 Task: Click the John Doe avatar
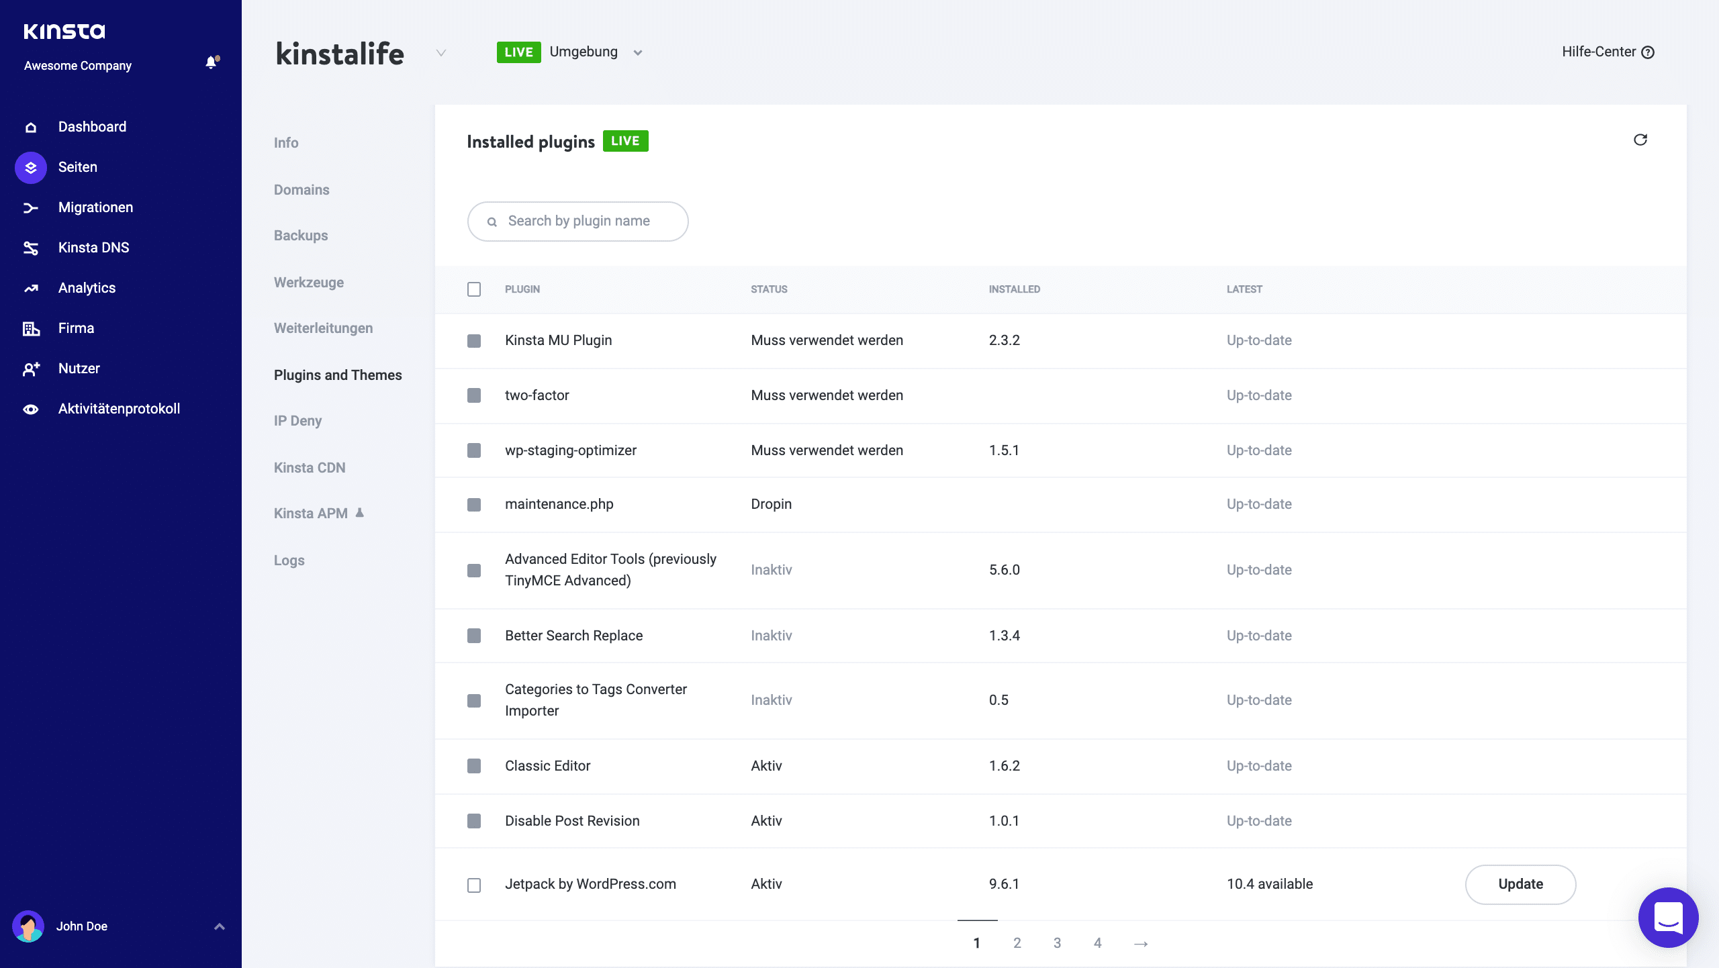coord(28,926)
